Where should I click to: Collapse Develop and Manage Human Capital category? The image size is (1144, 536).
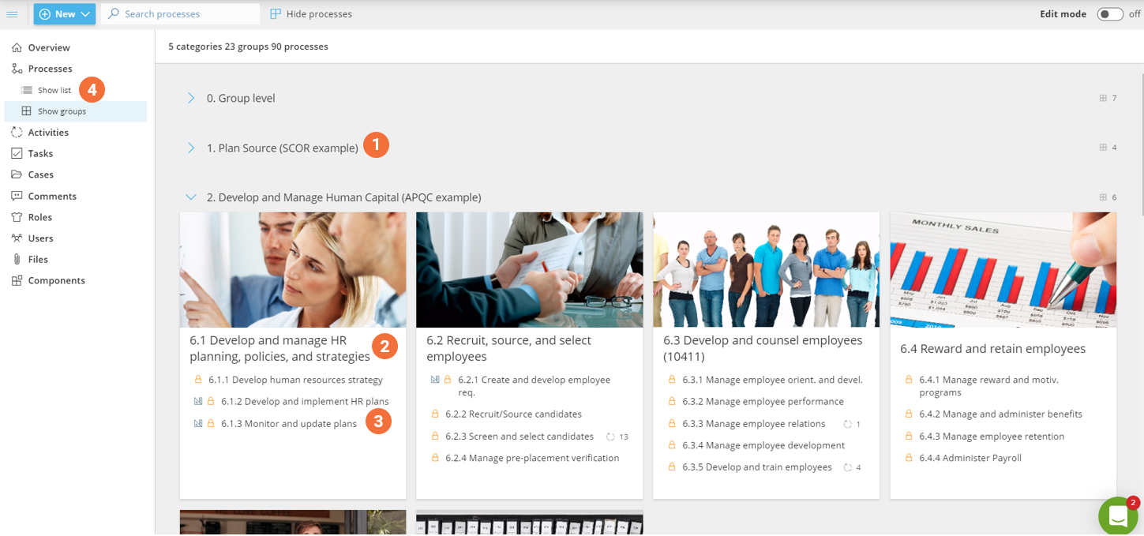[191, 197]
